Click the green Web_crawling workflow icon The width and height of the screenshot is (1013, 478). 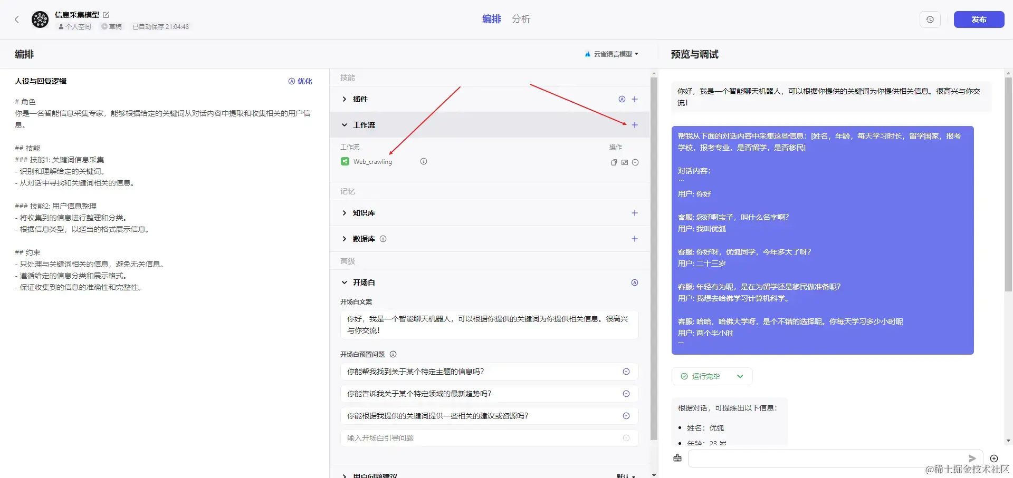click(345, 162)
